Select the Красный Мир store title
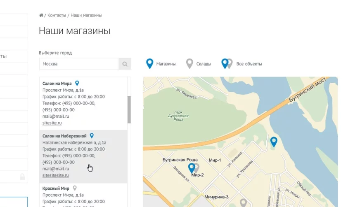 pos(56,188)
